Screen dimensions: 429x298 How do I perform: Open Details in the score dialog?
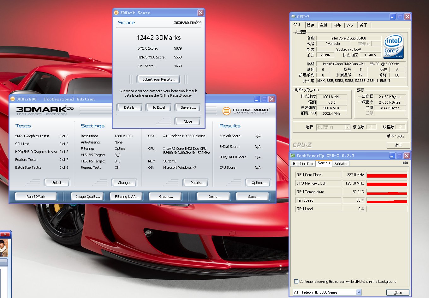(x=130, y=107)
